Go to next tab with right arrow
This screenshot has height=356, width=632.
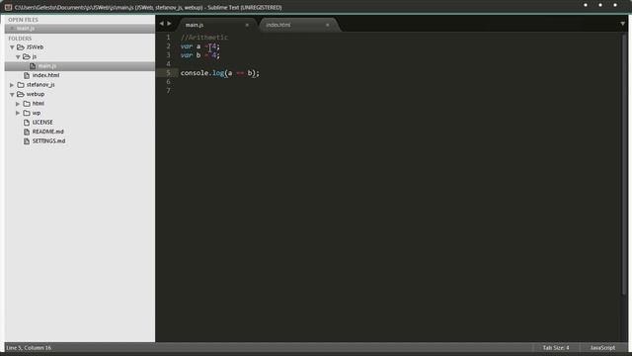click(x=169, y=24)
